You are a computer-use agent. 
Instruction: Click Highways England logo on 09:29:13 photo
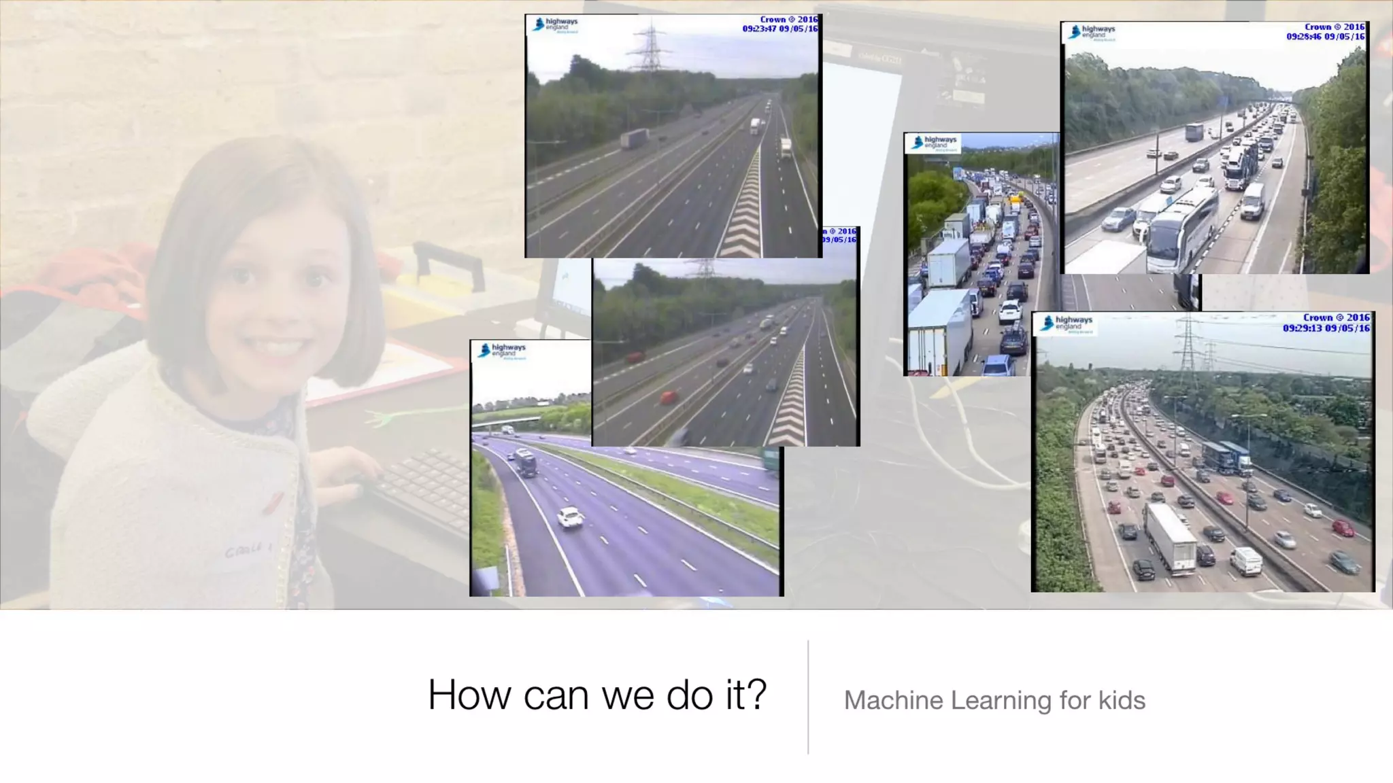1067,324
